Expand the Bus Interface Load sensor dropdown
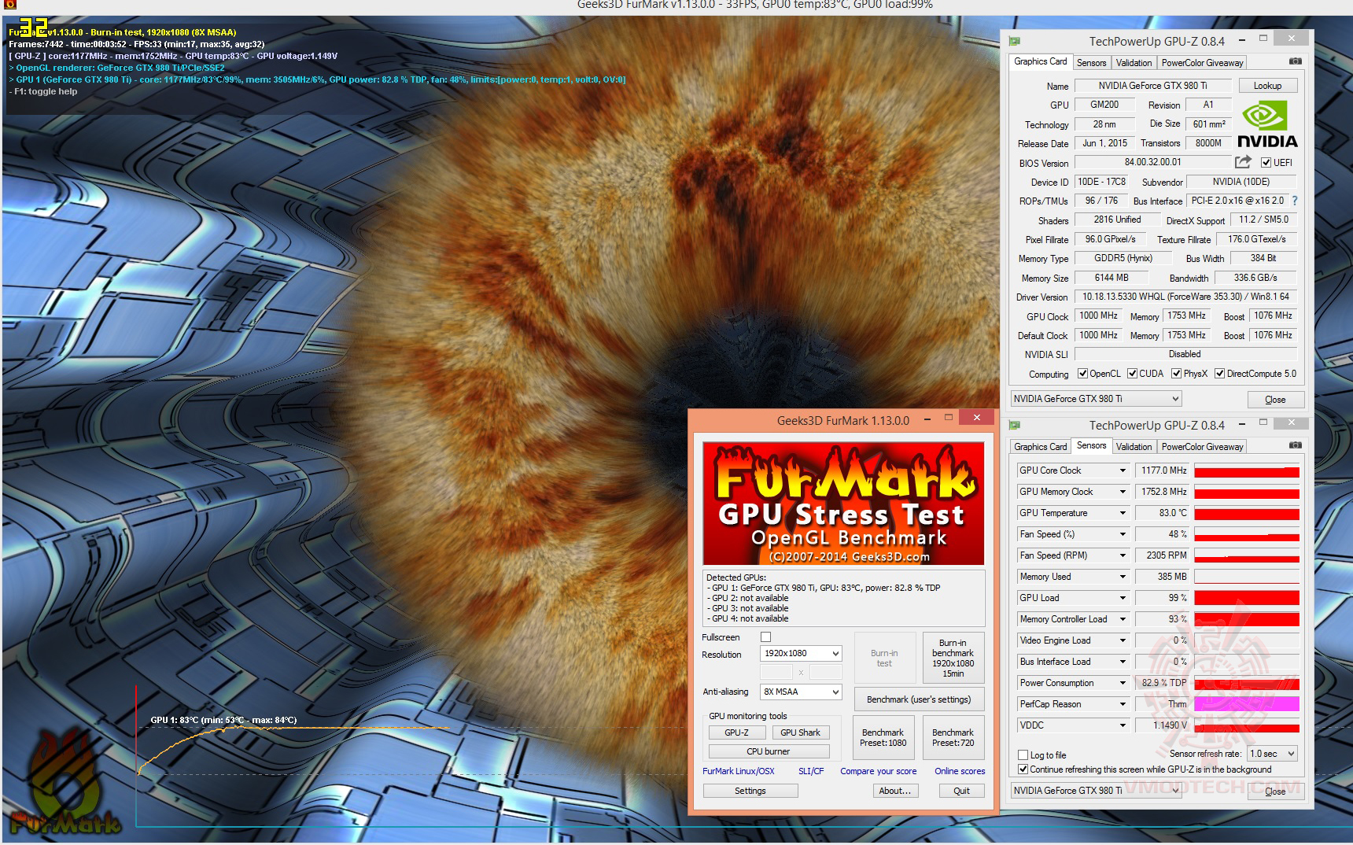 (1123, 662)
